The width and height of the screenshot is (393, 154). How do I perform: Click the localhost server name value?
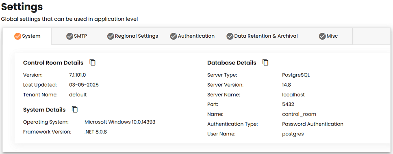(293, 95)
